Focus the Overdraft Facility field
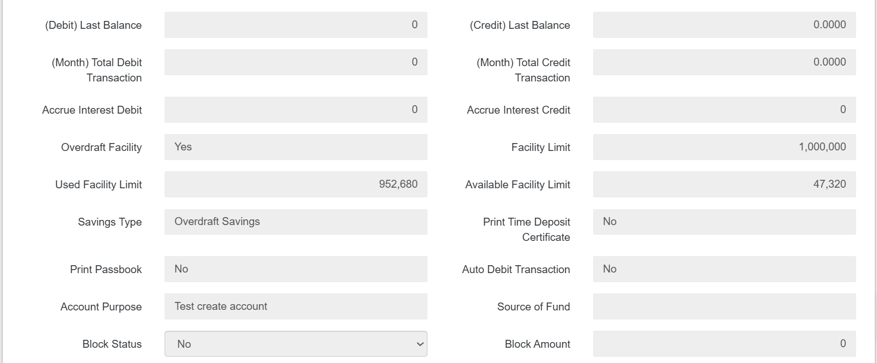The image size is (877, 363). point(296,147)
